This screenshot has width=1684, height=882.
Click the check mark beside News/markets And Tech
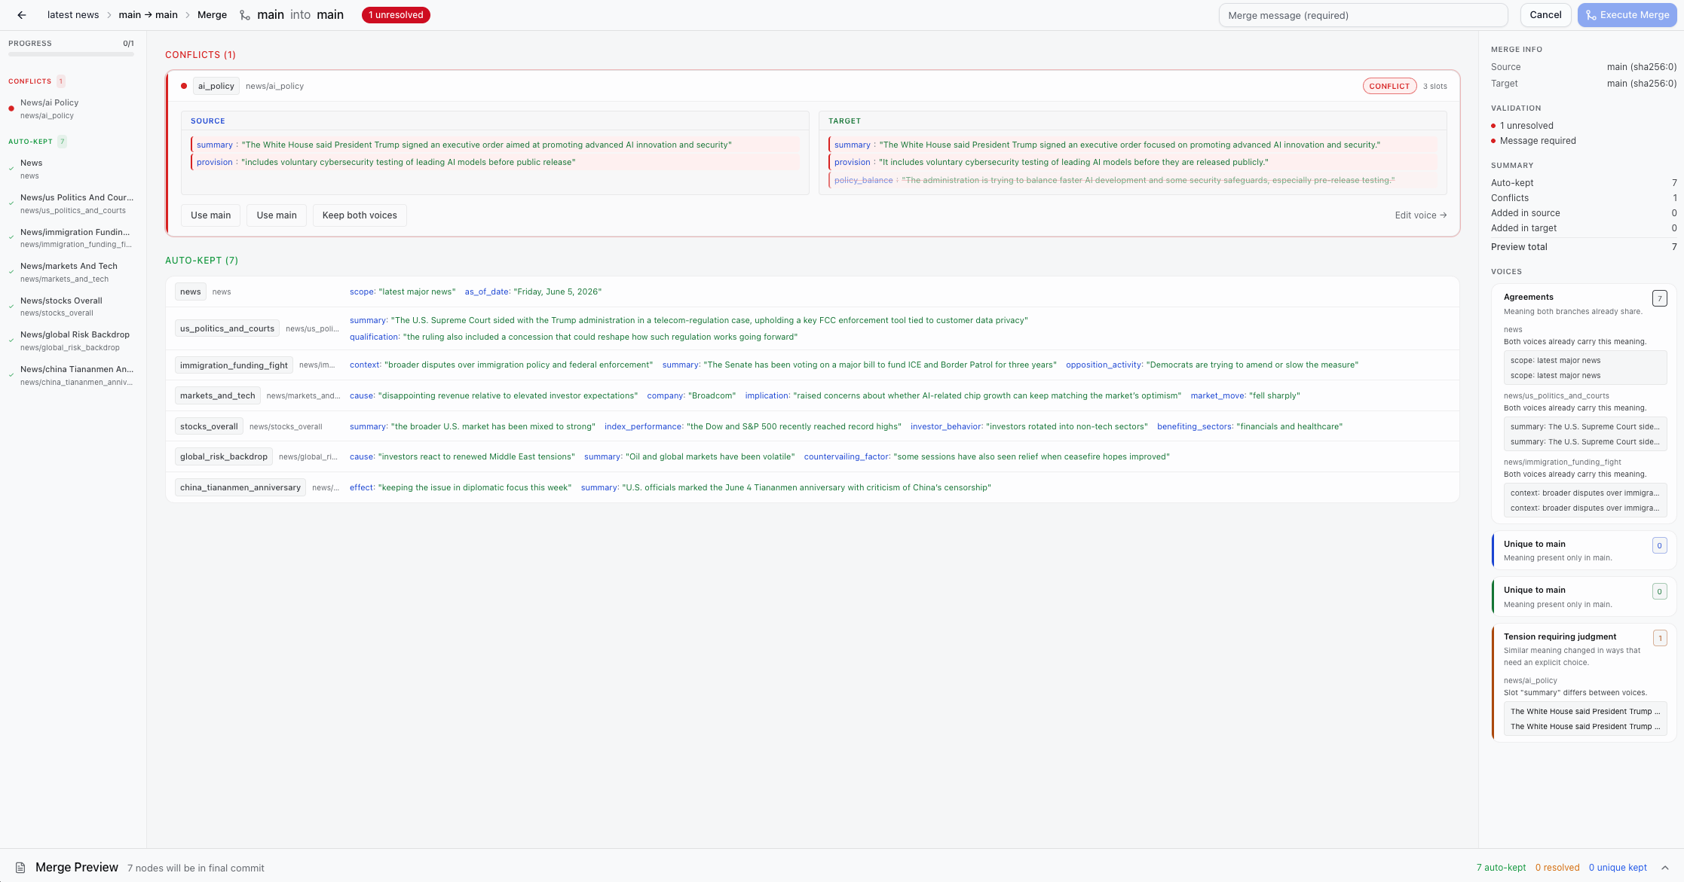click(x=11, y=272)
